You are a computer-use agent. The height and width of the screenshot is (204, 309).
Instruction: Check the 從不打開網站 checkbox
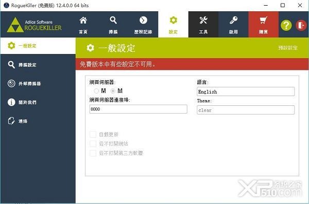tap(93, 143)
